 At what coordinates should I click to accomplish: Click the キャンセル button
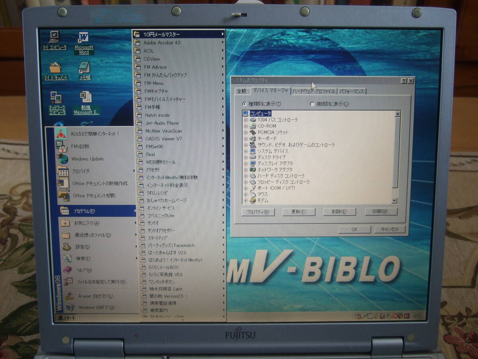pyautogui.click(x=390, y=229)
